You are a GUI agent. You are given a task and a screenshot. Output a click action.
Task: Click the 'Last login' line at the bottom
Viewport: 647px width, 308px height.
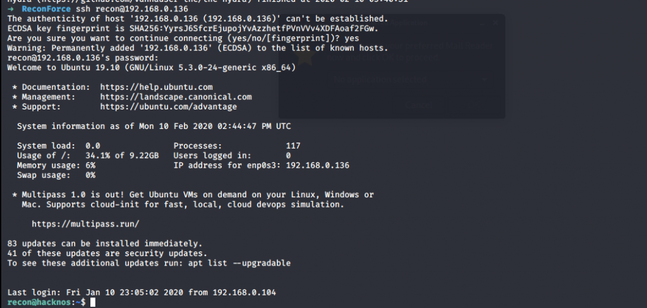[142, 293]
